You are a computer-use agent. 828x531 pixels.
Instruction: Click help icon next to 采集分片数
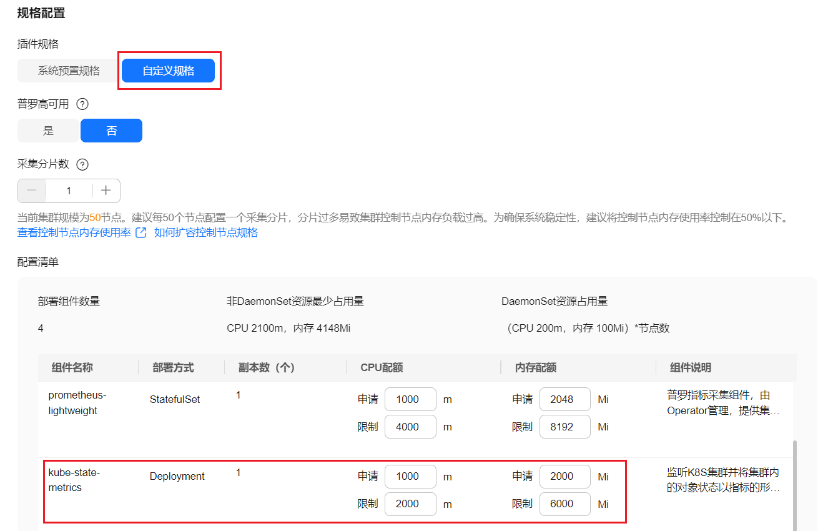82,164
